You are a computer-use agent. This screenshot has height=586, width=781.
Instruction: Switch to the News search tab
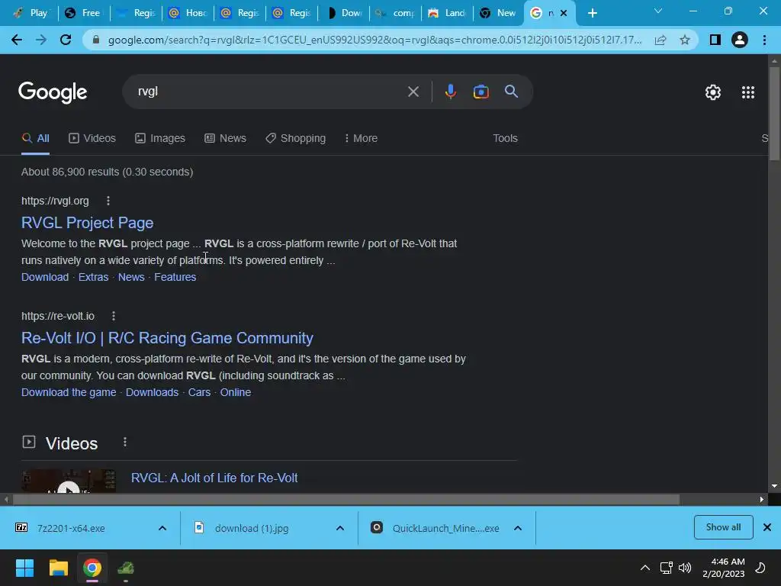coord(225,138)
